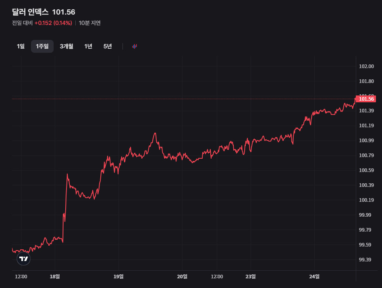The image size is (382, 288).
Task: Click the 100.99 price axis label
Action: tap(366, 140)
